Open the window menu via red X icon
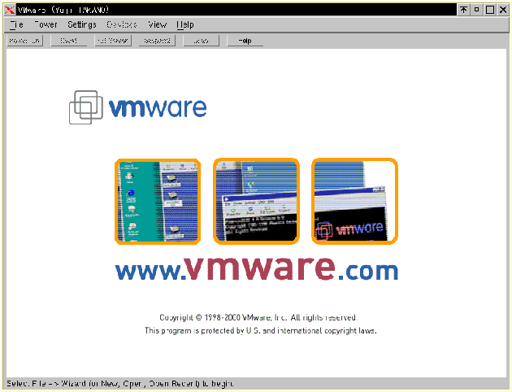Viewport: 512px width, 392px height. click(10, 10)
